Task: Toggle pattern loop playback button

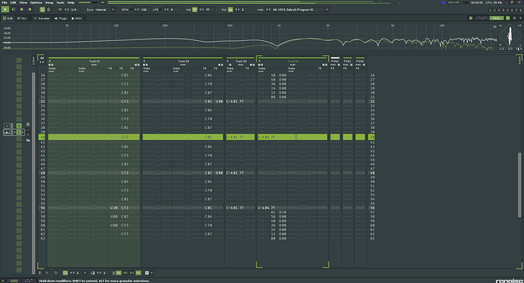Action: (x=14, y=10)
